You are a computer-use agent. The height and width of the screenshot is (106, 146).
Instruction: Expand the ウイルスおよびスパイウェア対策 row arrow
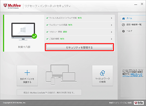[112, 18]
